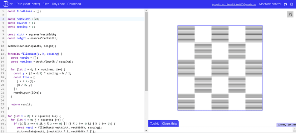
Task: Collapse the for loop at line 16
Action: [5, 70]
